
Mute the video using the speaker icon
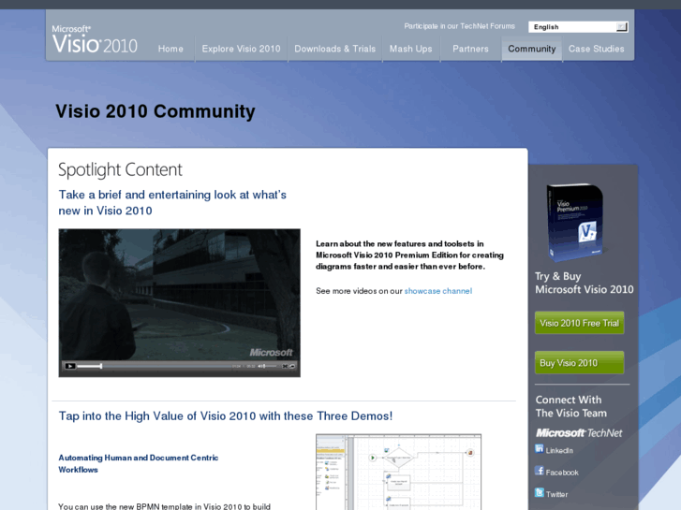tap(260, 366)
